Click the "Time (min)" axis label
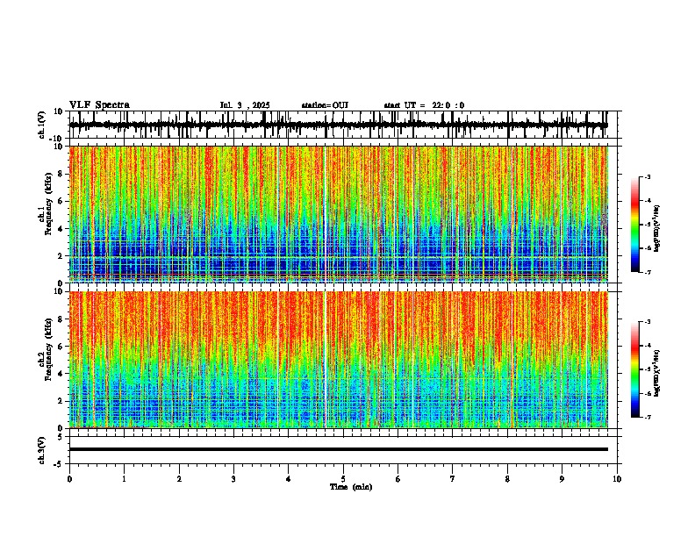 (x=351, y=487)
